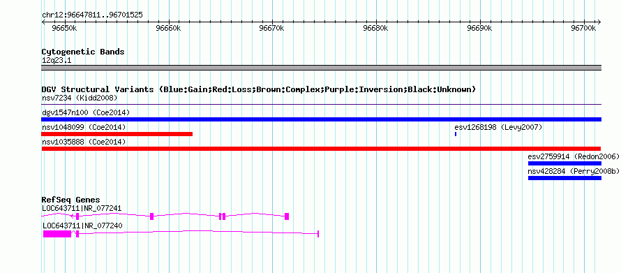Click the blue esv2759914 gain bar

564,163
